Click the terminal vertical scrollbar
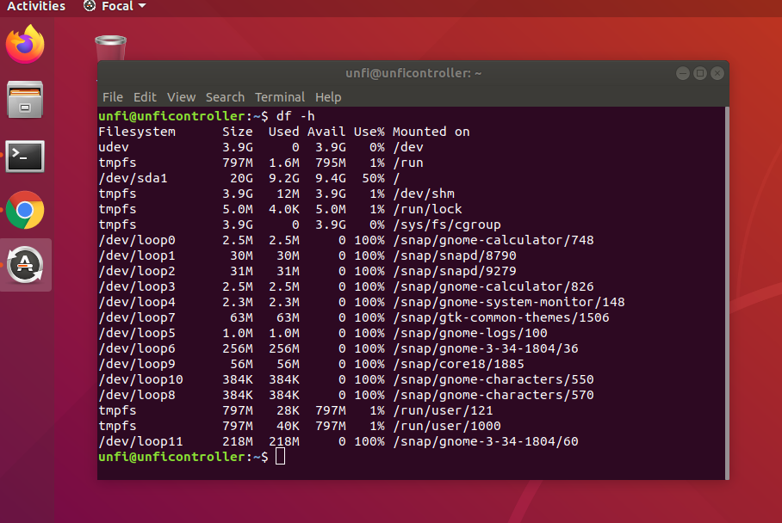The width and height of the screenshot is (782, 523). [727, 292]
